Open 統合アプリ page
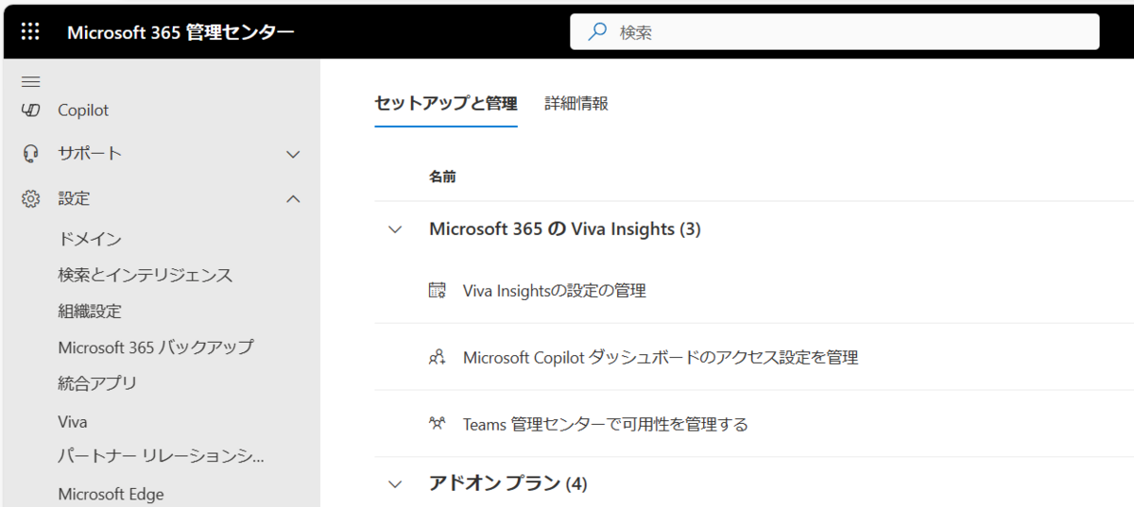Screen dimensions: 1134x507 pos(97,383)
